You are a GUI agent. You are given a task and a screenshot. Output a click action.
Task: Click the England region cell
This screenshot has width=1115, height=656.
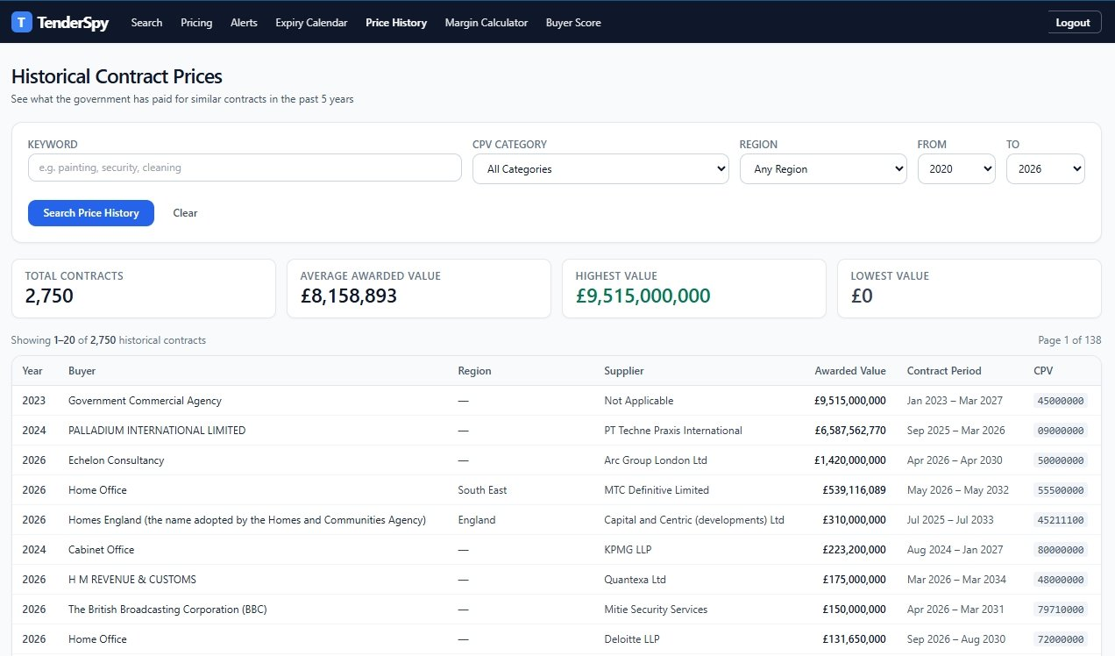click(x=477, y=520)
